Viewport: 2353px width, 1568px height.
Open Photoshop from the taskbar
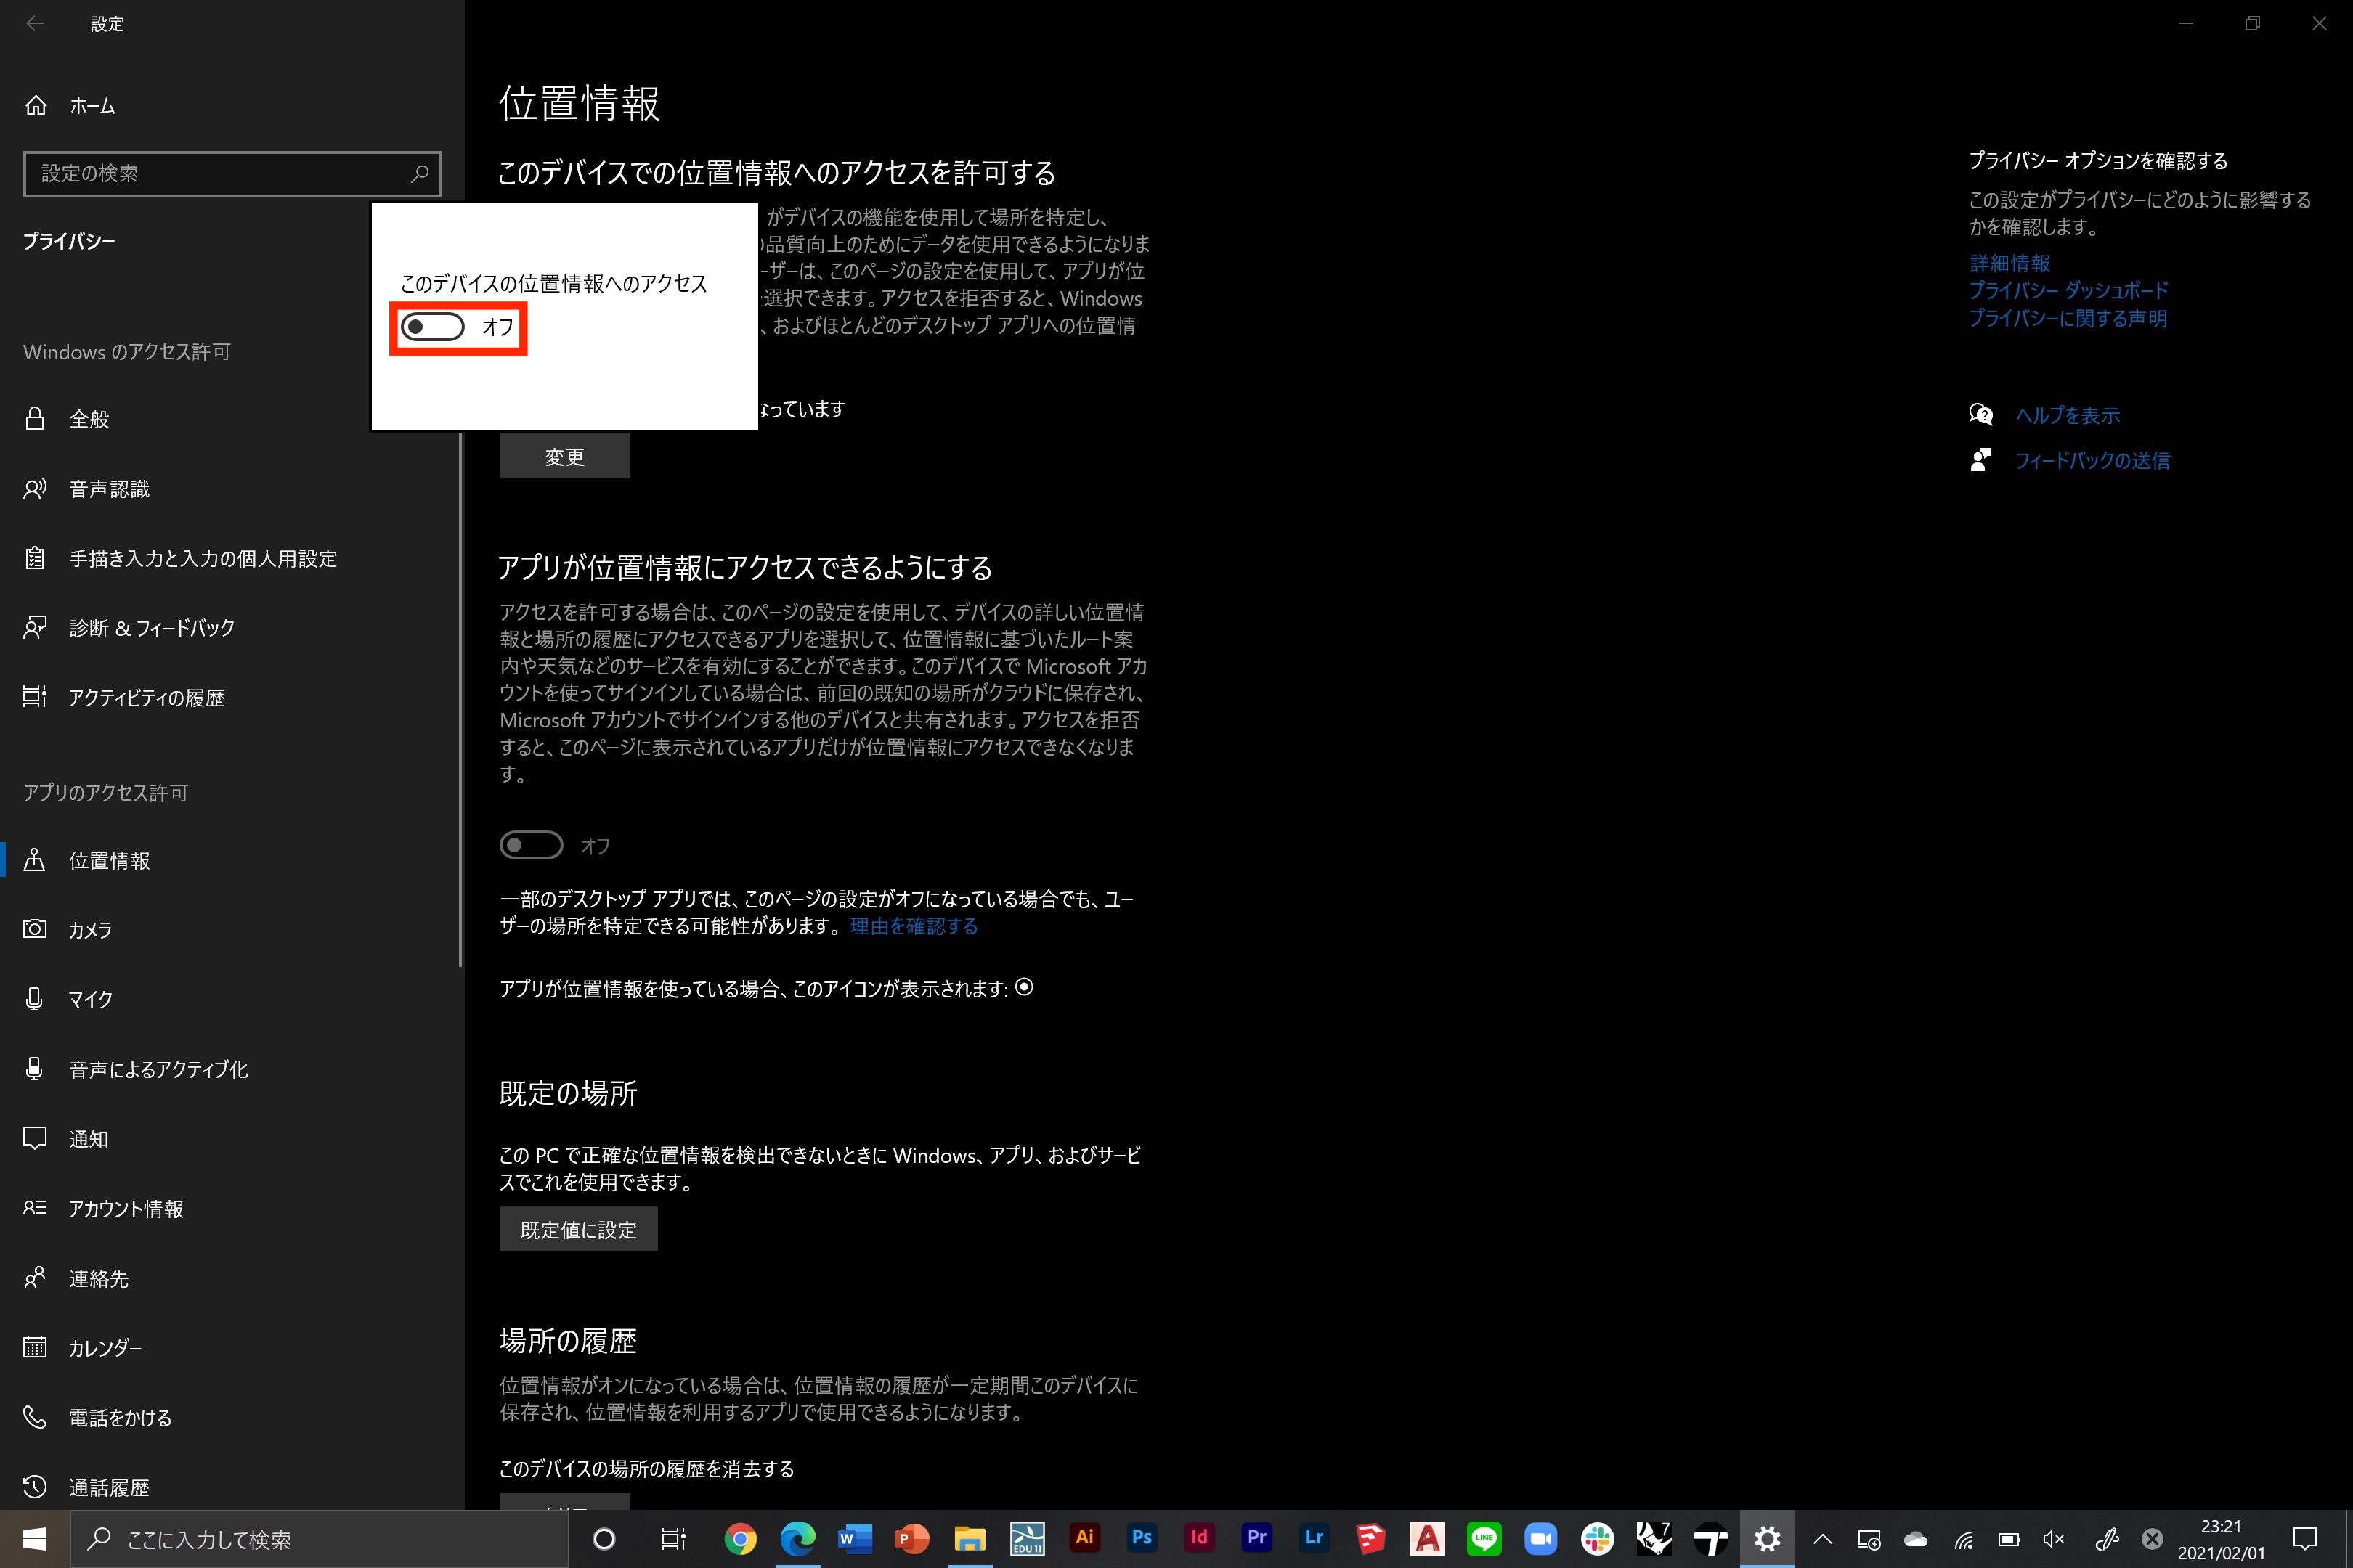1142,1538
